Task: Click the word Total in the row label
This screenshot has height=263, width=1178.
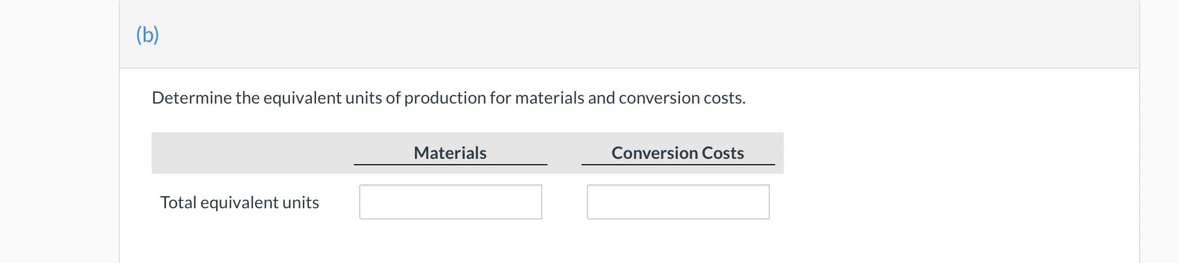Action: coord(178,202)
